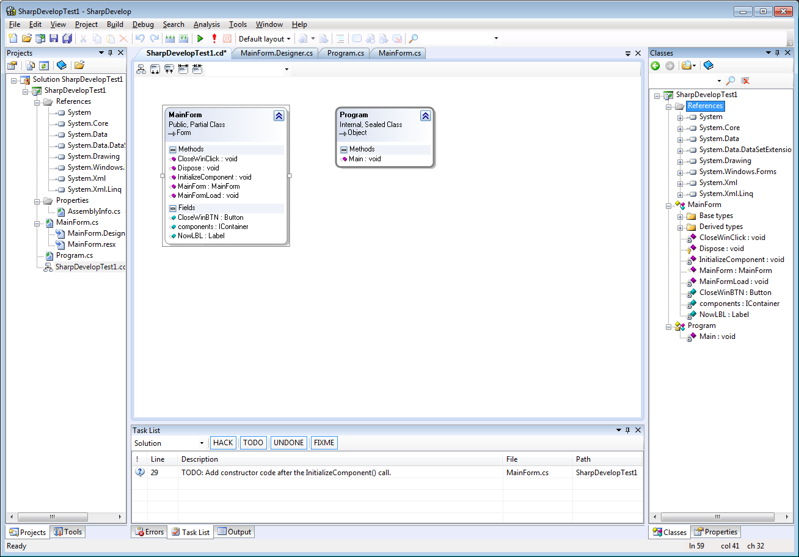Click the red Delete X icon
The width and height of the screenshot is (799, 557).
(x=123, y=38)
